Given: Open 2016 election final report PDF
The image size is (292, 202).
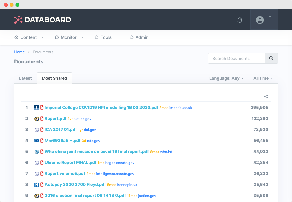Looking at the screenshot, I should pyautogui.click(x=85, y=195).
